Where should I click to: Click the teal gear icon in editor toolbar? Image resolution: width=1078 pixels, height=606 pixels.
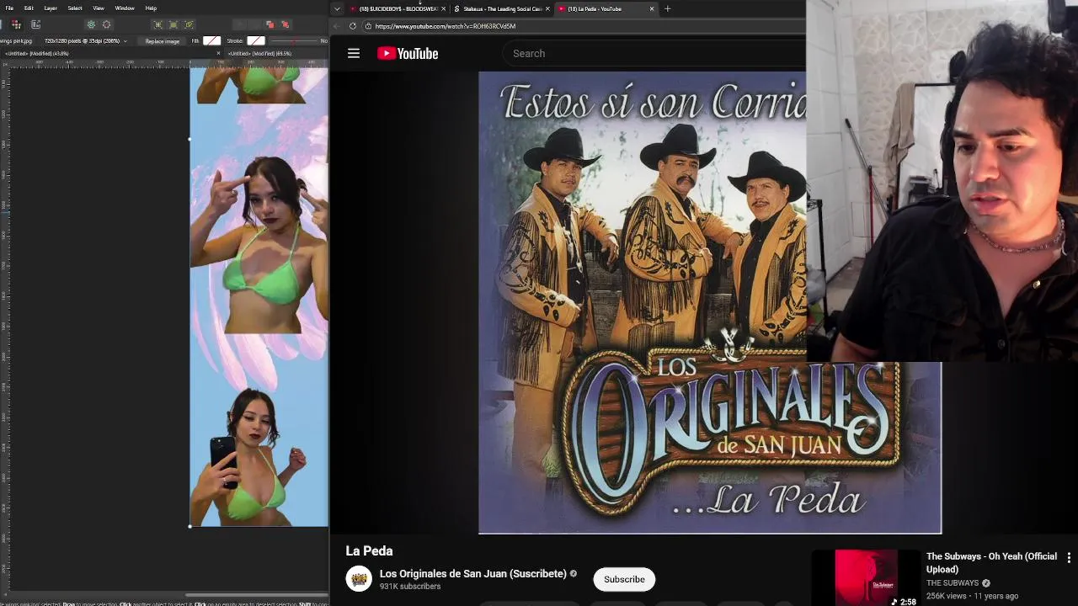point(91,24)
